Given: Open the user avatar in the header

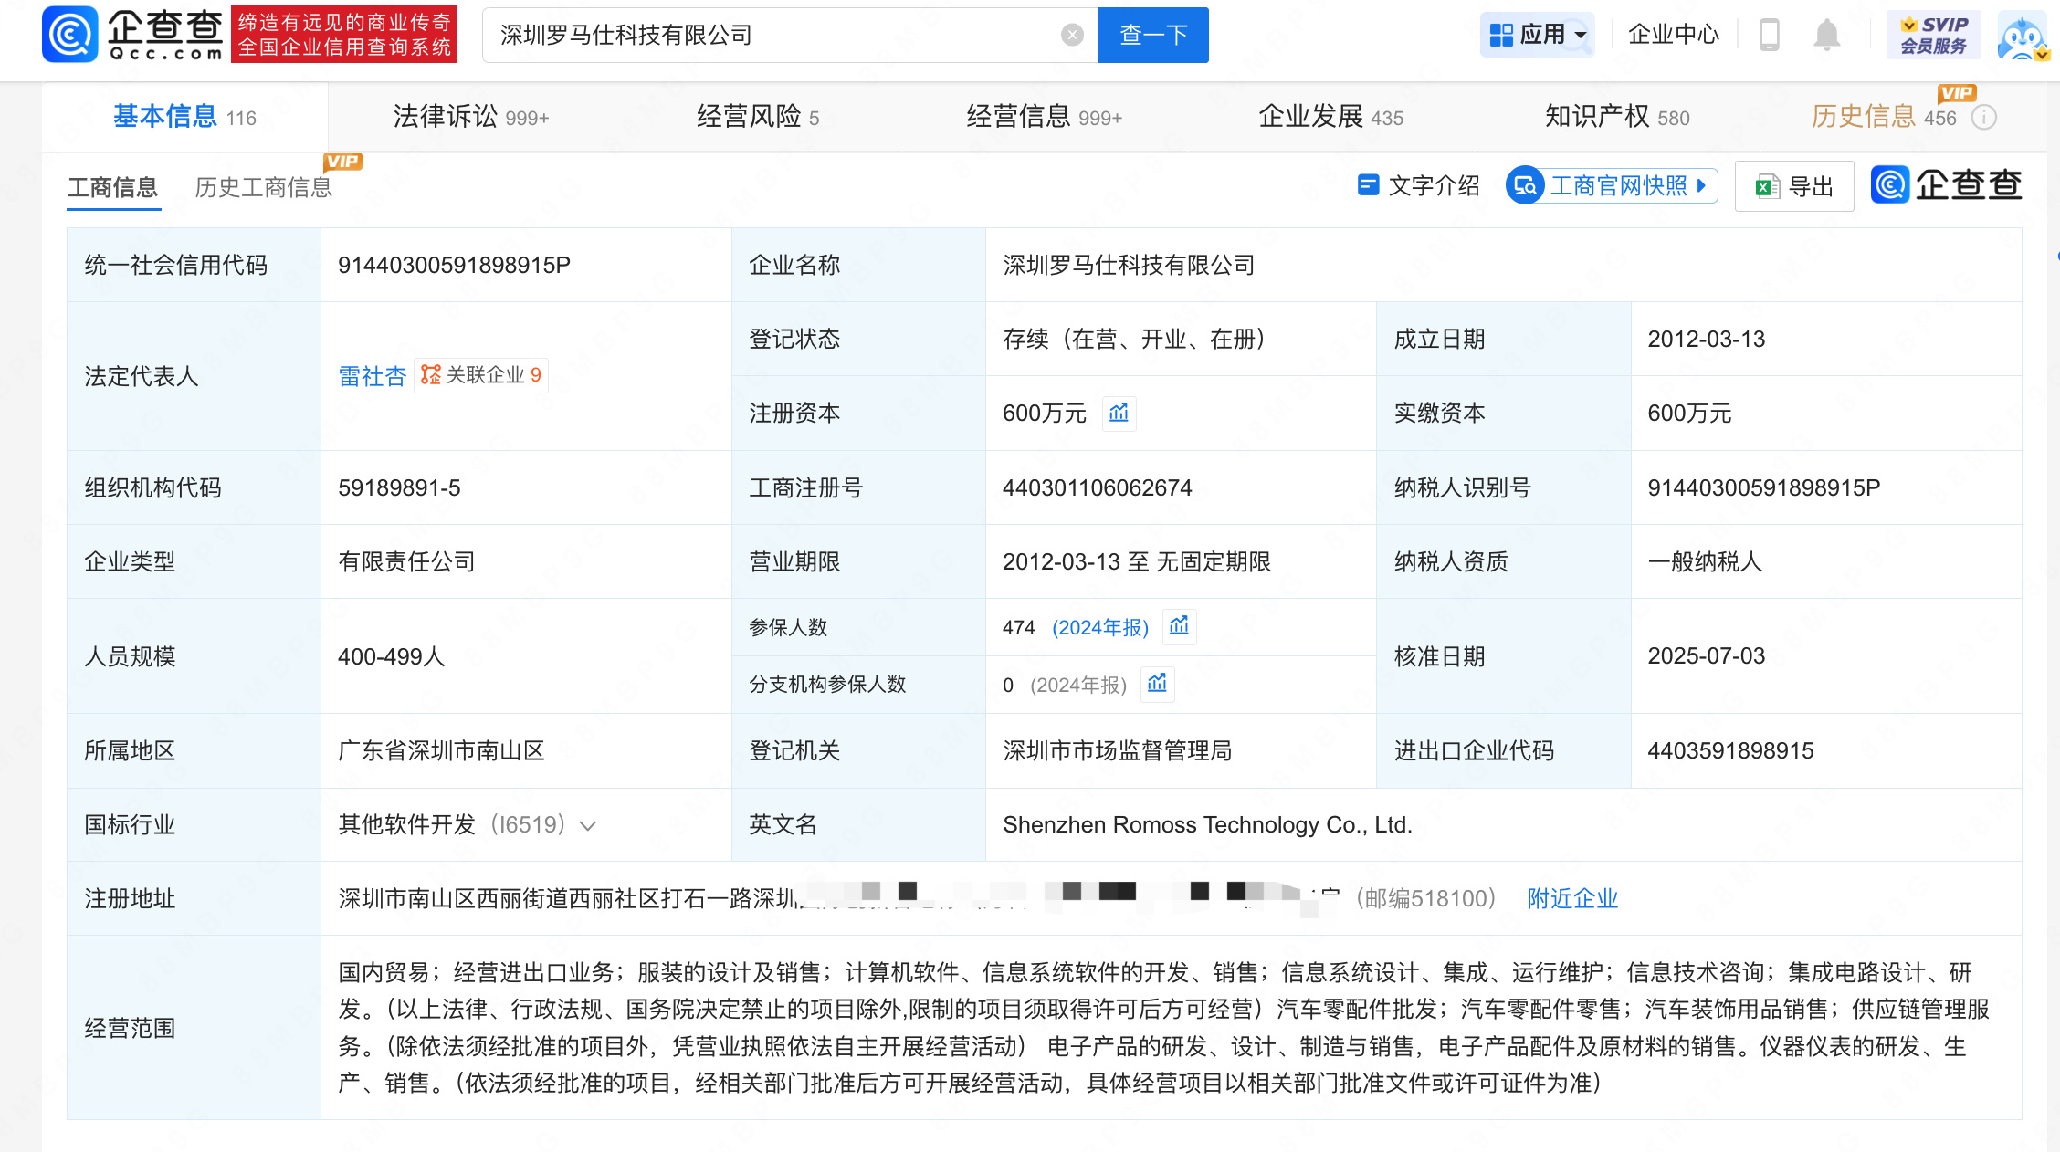Looking at the screenshot, I should (2022, 37).
